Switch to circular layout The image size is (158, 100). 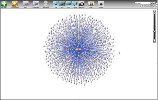(x=75, y=4)
